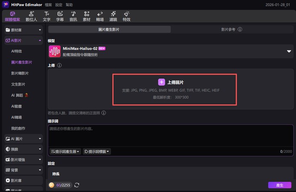Image resolution: width=296 pixels, height=192 pixels.
Task: Expand the 素材庫 sidebar section
Action: click(x=23, y=30)
